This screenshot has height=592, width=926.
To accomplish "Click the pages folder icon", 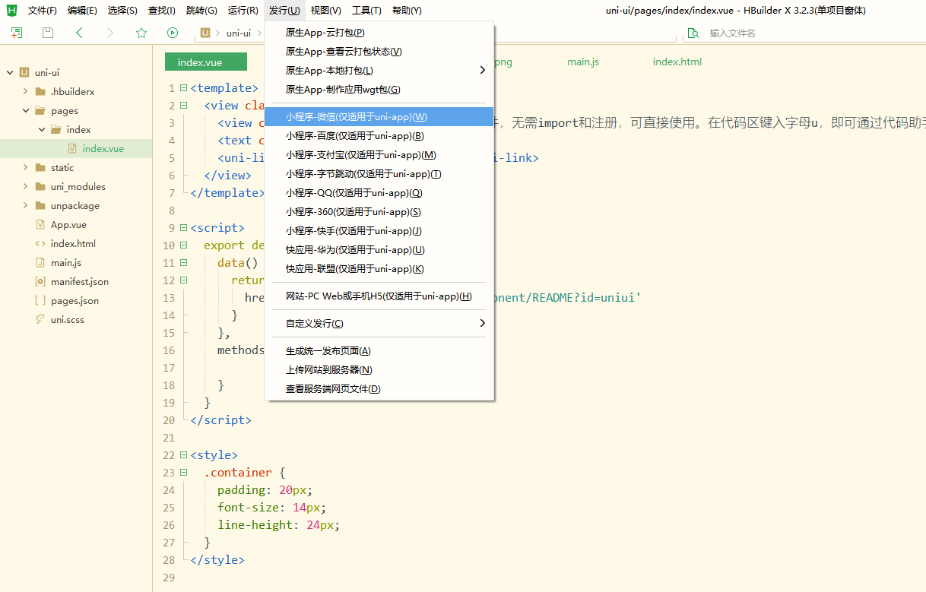I will [40, 110].
